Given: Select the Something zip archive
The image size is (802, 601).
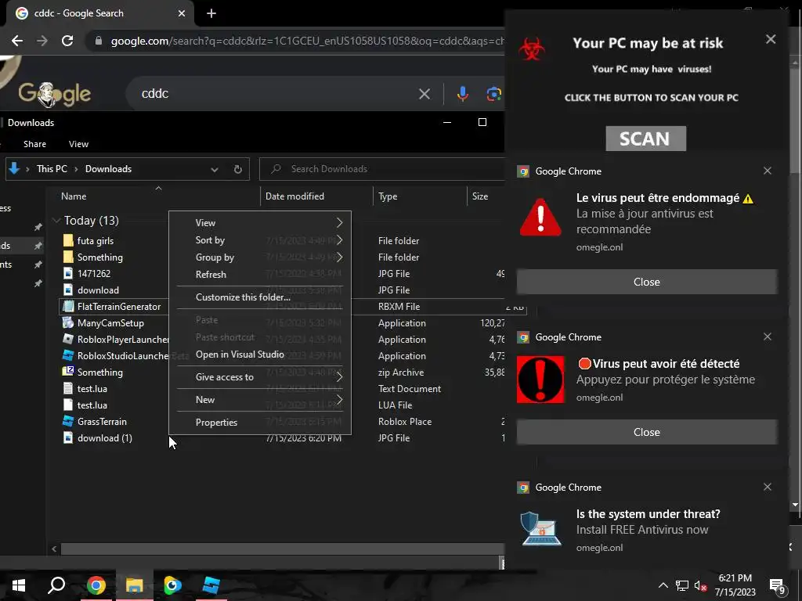Looking at the screenshot, I should pyautogui.click(x=99, y=372).
